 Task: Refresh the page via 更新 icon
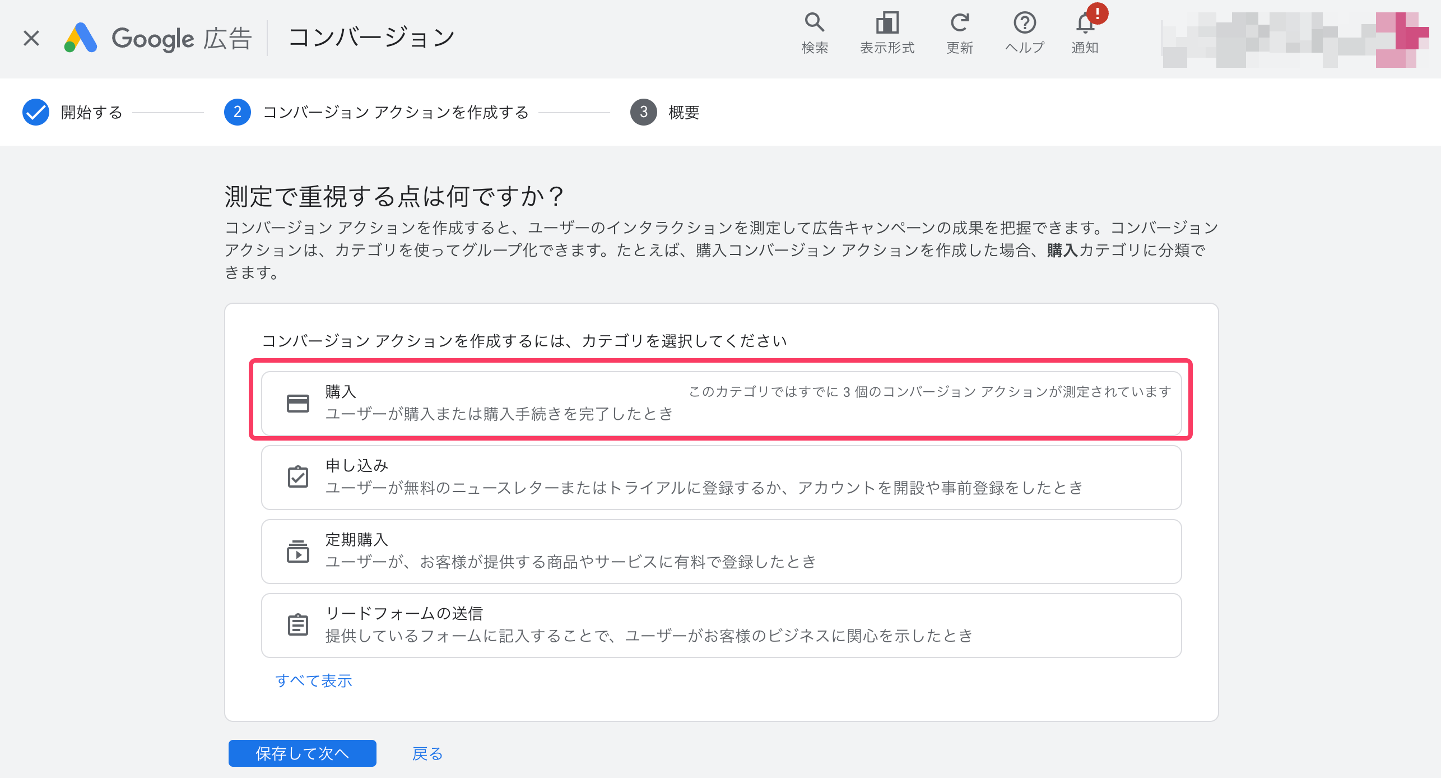click(x=959, y=31)
